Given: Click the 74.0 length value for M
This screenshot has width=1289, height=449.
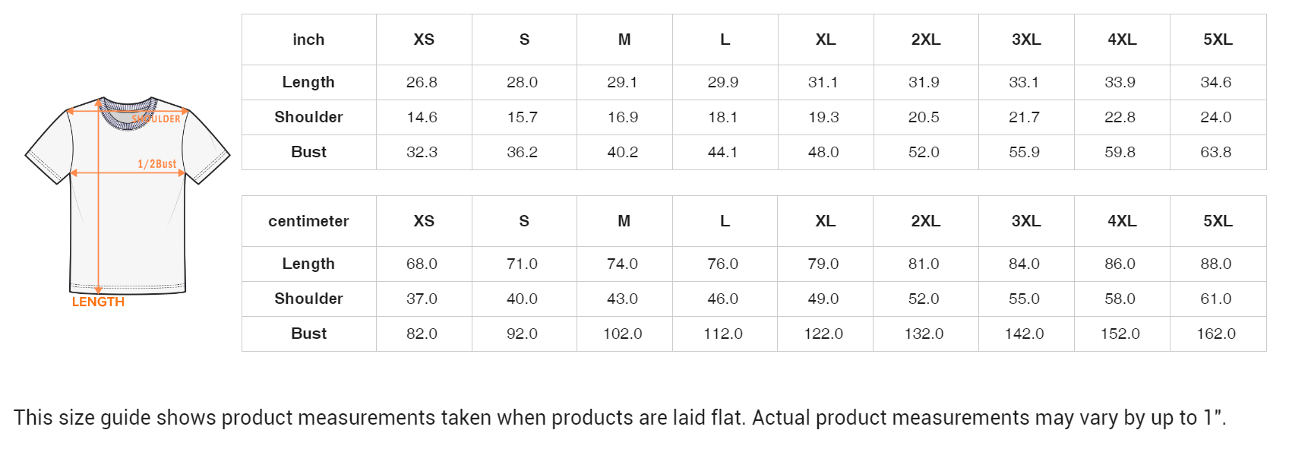Looking at the screenshot, I should click(x=622, y=264).
